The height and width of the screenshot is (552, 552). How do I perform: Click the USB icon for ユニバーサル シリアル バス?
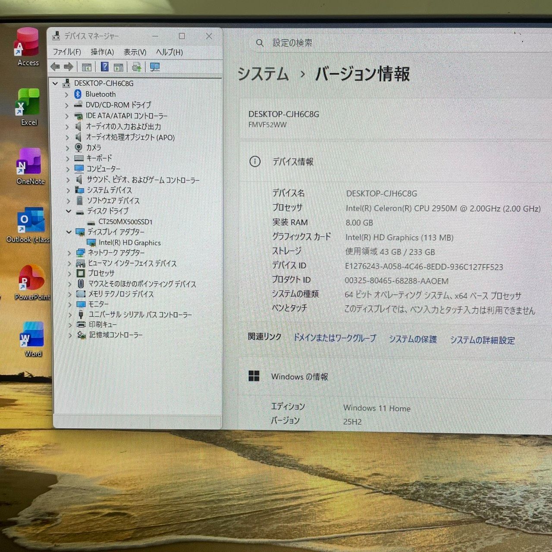tap(81, 314)
